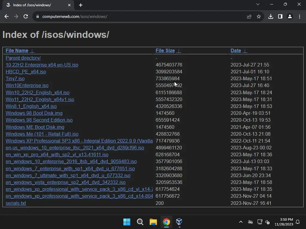Open the Windows Start menu

[127, 222]
